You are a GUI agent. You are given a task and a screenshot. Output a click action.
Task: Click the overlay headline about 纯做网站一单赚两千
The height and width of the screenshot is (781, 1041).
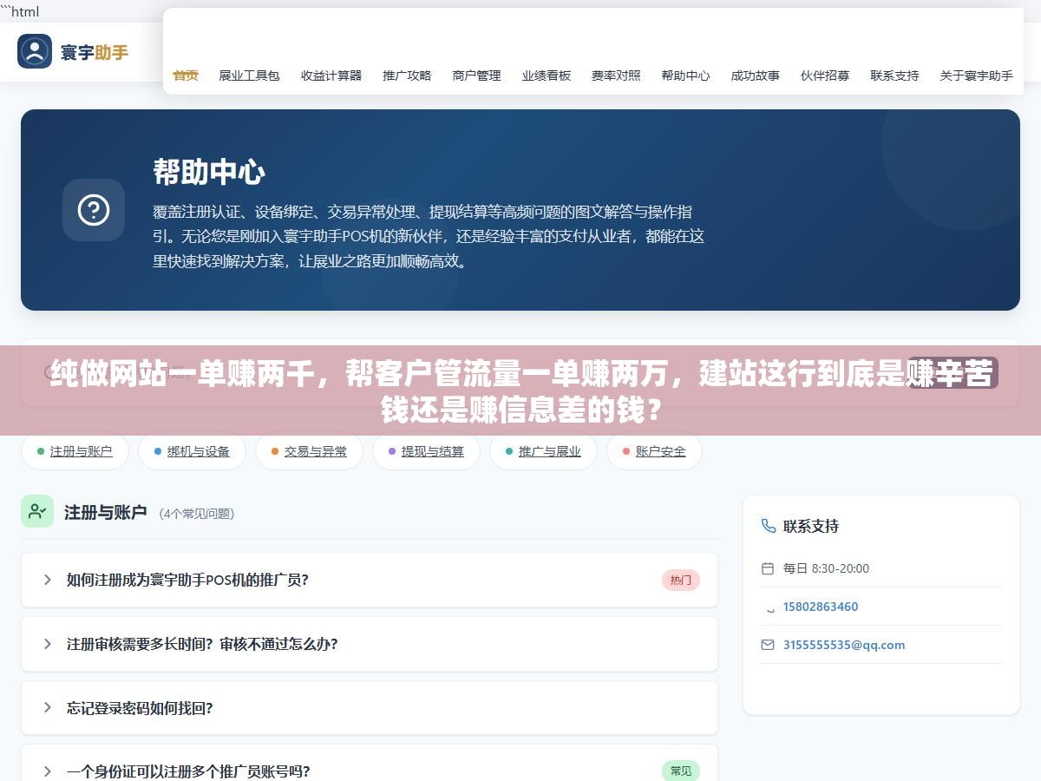[520, 390]
